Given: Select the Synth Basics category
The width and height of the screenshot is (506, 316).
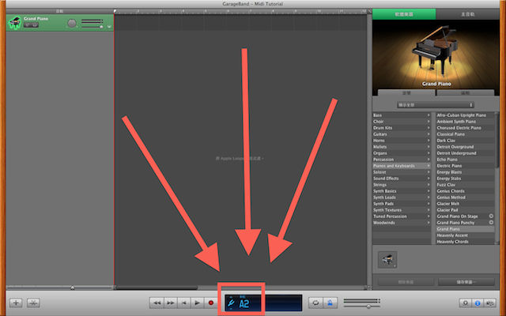Looking at the screenshot, I should point(402,191).
